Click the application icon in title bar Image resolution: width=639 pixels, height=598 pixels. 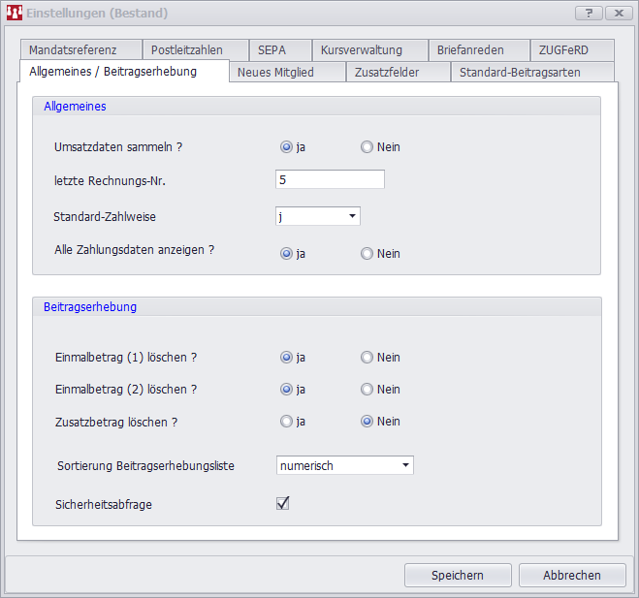coord(14,13)
